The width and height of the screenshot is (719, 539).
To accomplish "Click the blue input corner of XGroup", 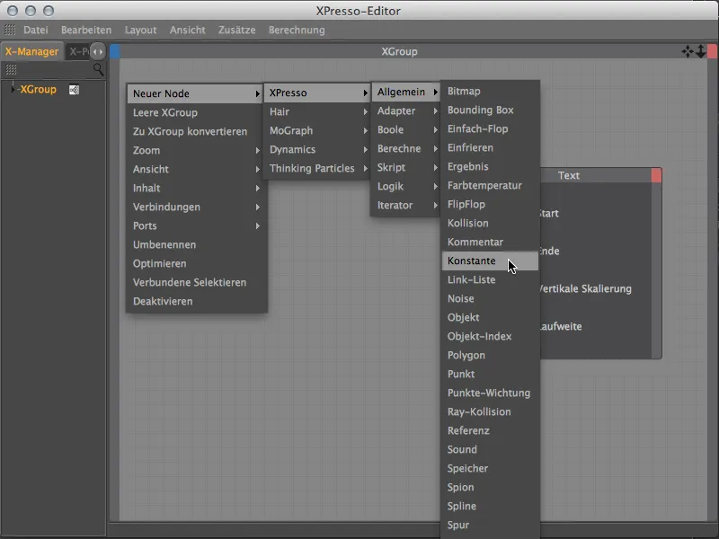I will pyautogui.click(x=115, y=51).
